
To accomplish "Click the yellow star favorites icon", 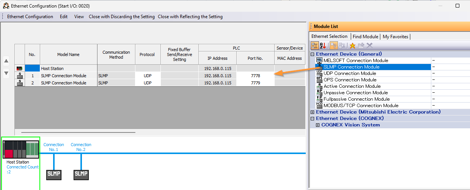I will tap(352, 45).
